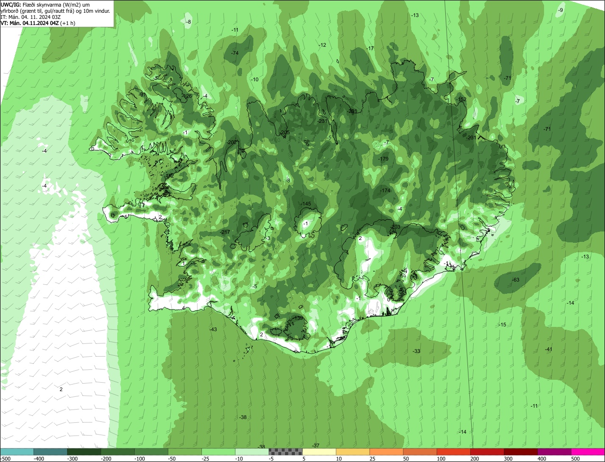The image size is (605, 462).
Task: Click the '-300' legend tick label
Action: [x=72, y=459]
